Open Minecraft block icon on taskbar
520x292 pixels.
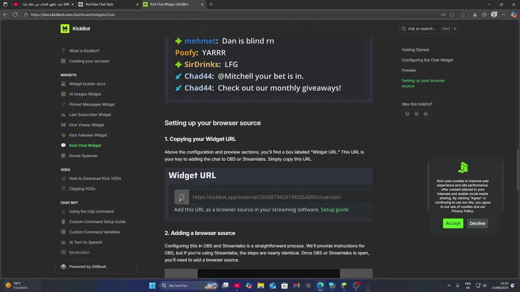(x=344, y=286)
